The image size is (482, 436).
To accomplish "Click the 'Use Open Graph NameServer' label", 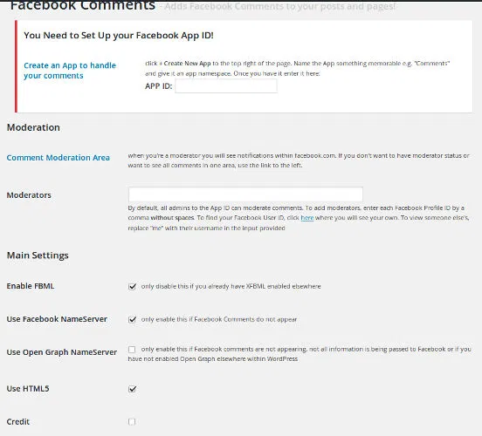I will pyautogui.click(x=62, y=352).
